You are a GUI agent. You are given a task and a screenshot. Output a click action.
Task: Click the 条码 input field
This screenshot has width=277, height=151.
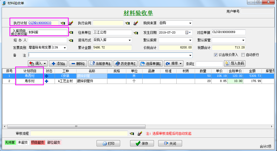(x=209, y=64)
